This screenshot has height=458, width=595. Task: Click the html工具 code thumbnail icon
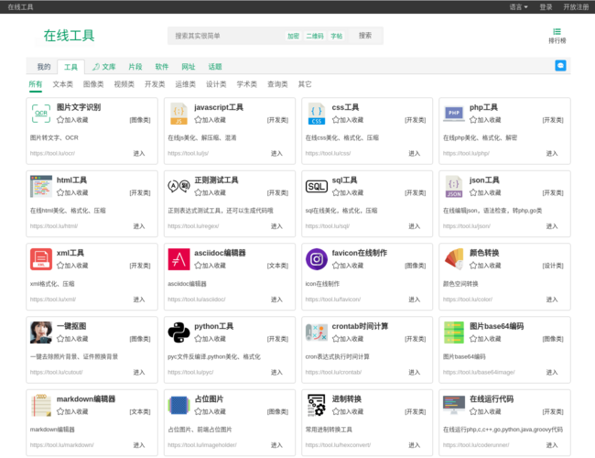click(41, 186)
